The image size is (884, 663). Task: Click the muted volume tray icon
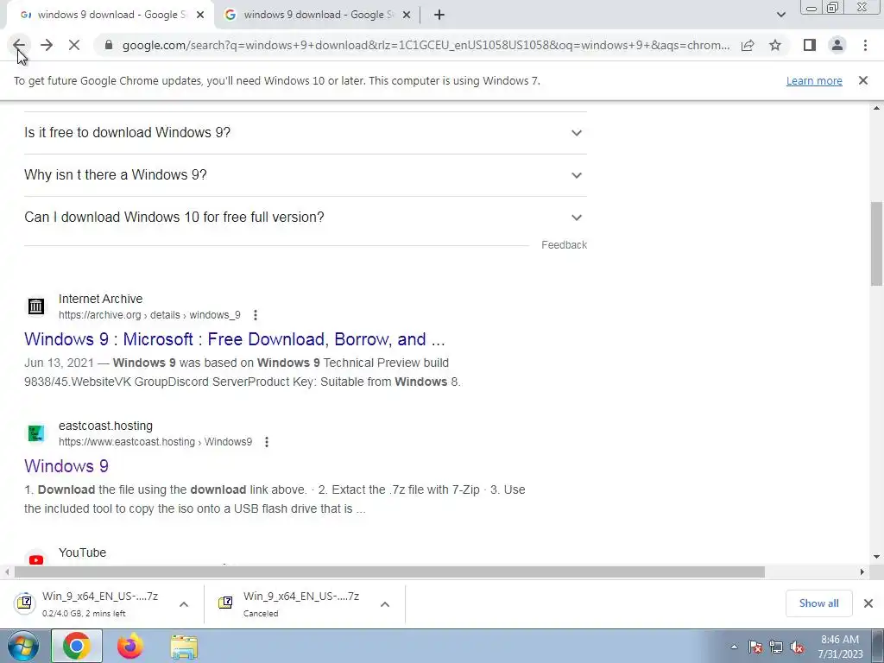797,647
